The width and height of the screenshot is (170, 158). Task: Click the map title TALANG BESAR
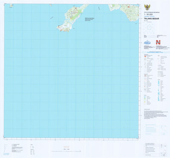click(x=151, y=19)
